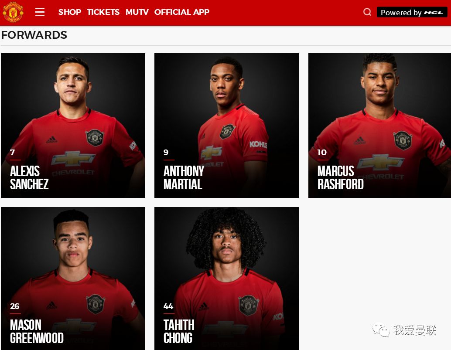Open the hamburger menu
Screen dimensions: 451x350
(x=40, y=12)
